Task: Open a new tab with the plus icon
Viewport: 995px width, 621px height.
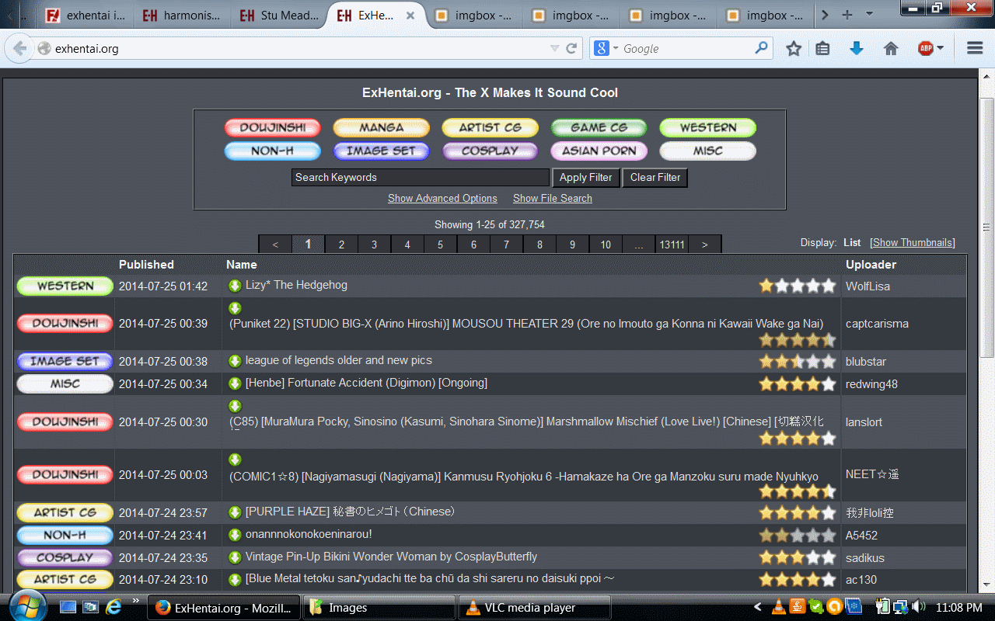Action: (x=847, y=15)
